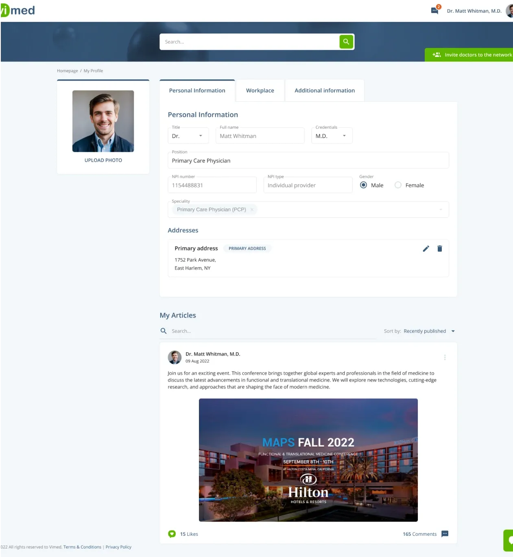Open the user avatar in the header
This screenshot has width=513, height=557.
coord(509,11)
